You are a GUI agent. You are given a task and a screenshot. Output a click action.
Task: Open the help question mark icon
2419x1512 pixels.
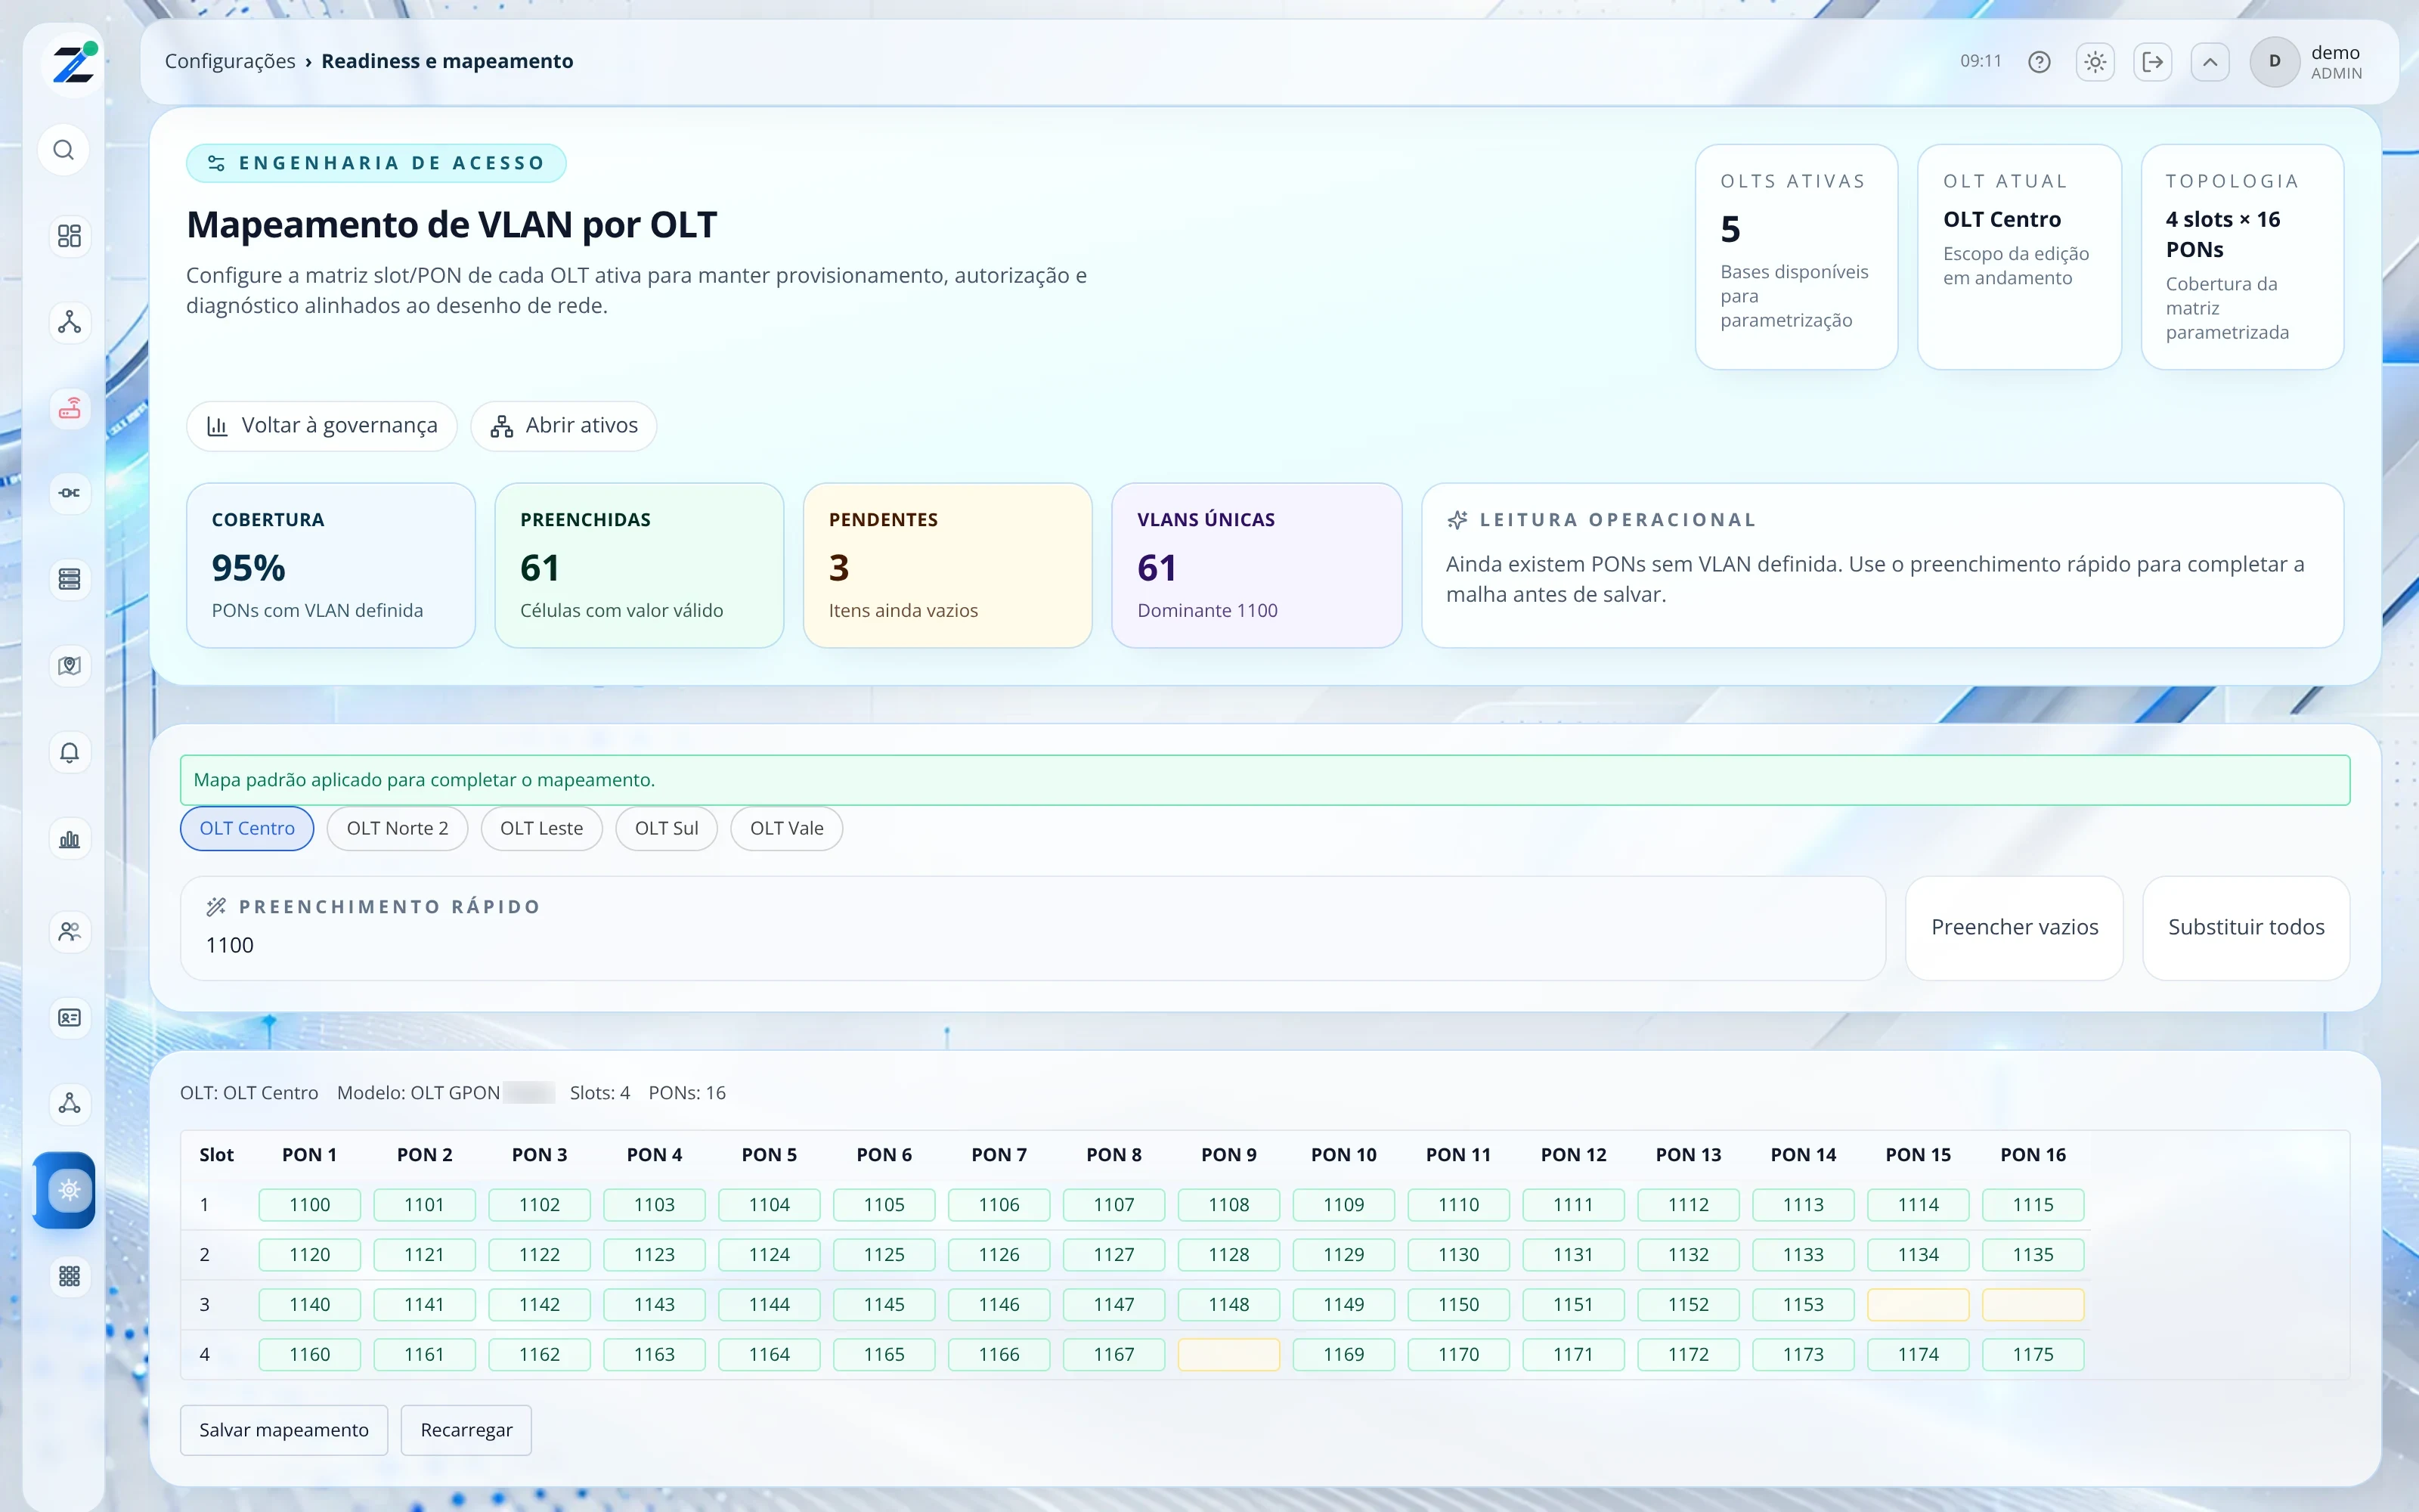(2040, 62)
